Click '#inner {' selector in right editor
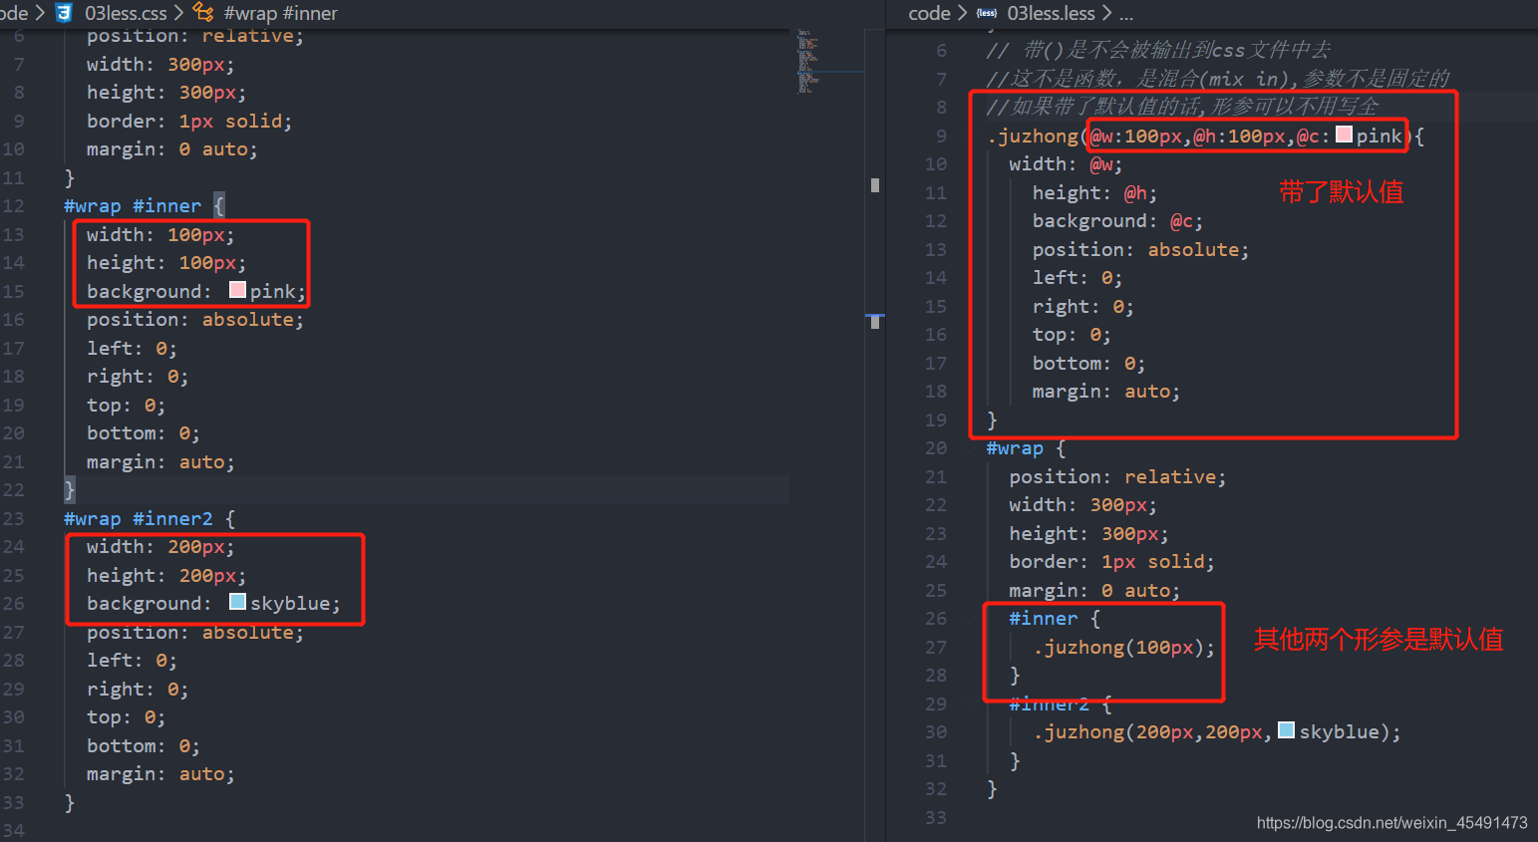This screenshot has height=842, width=1538. tap(1055, 619)
